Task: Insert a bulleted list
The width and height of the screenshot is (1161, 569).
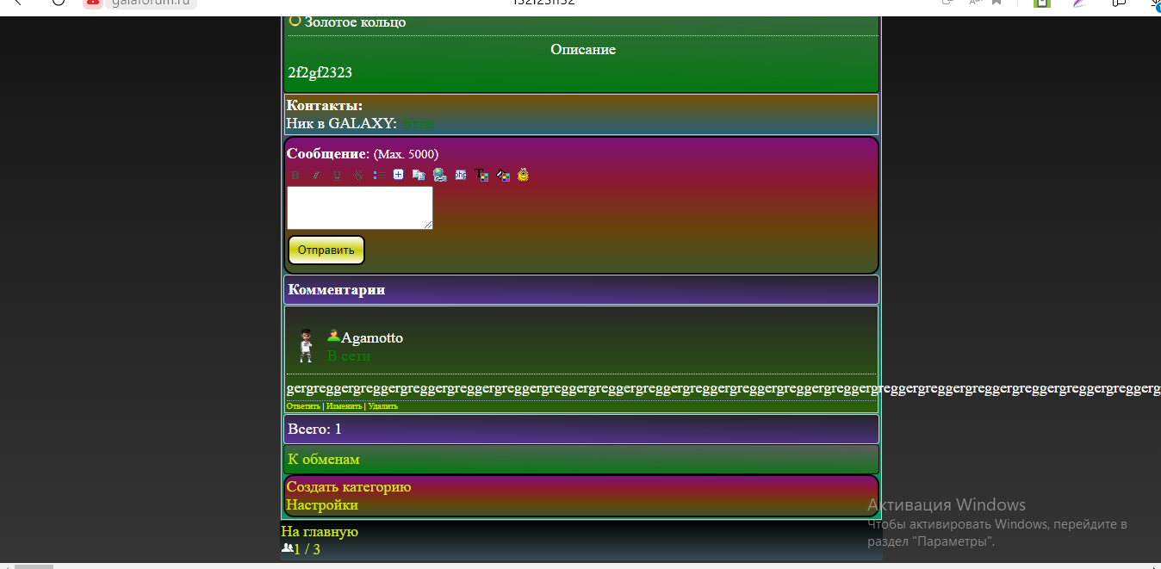Action: pyautogui.click(x=379, y=175)
